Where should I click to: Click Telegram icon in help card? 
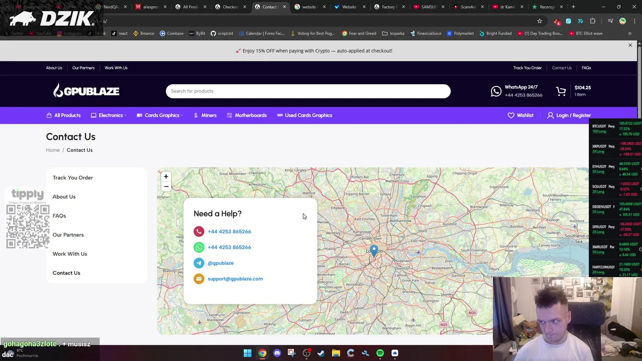click(x=199, y=263)
